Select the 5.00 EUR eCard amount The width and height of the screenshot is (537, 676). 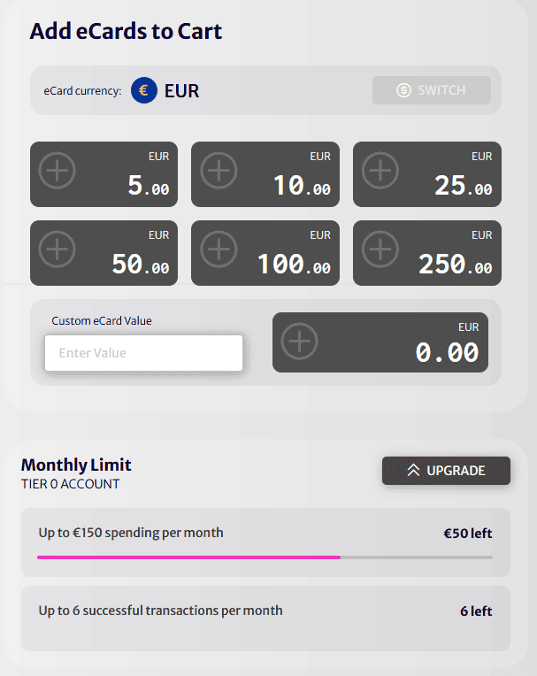click(104, 174)
